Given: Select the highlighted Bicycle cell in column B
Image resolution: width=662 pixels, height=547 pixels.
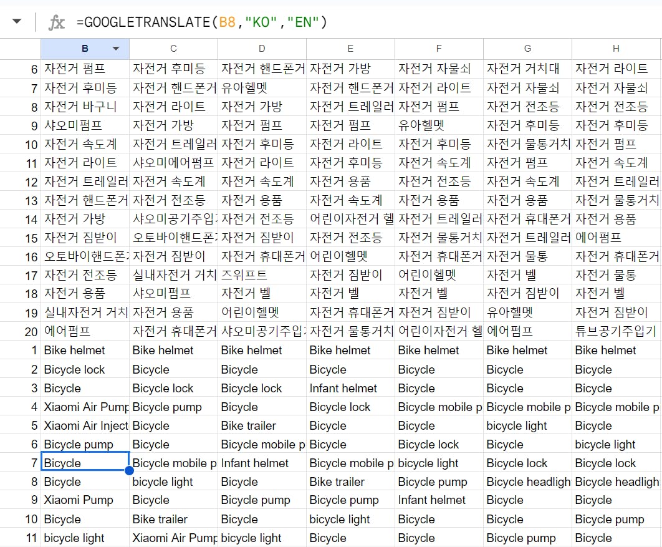Looking at the screenshot, I should [85, 462].
